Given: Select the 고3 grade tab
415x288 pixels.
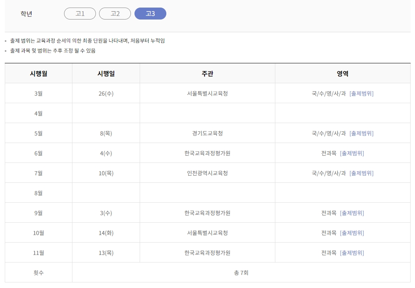Looking at the screenshot, I should click(x=150, y=13).
